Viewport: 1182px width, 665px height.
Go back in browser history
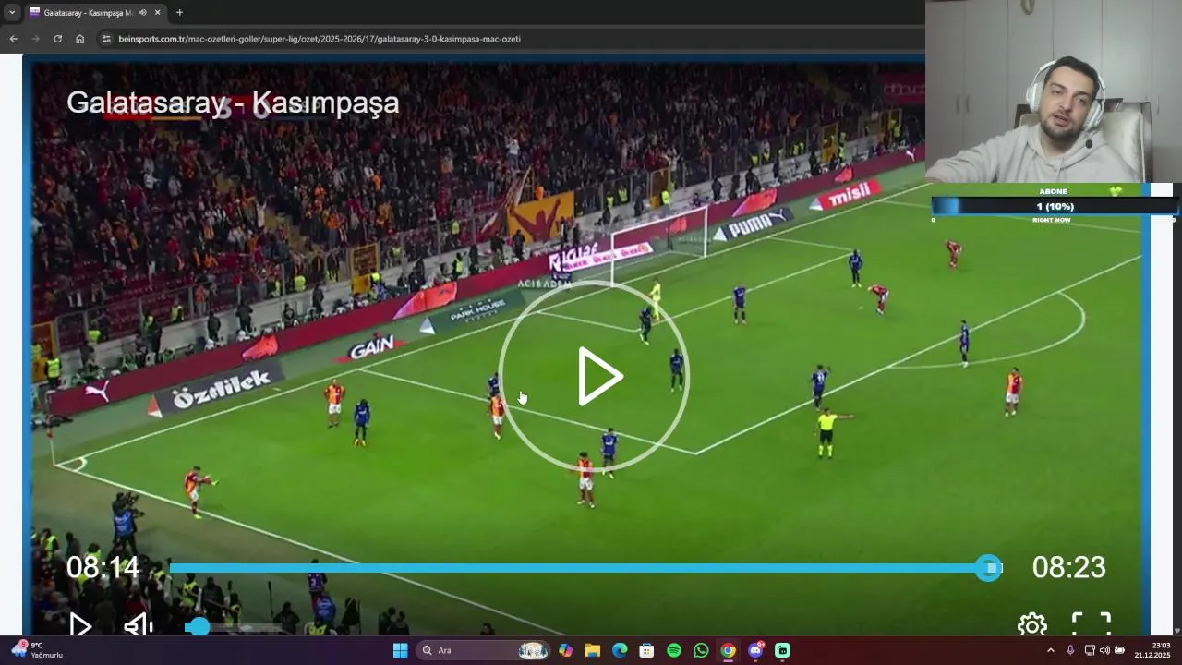(x=13, y=39)
